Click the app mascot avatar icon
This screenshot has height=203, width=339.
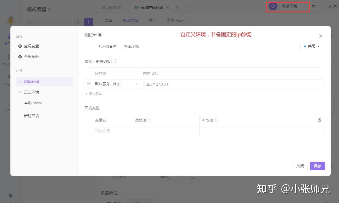point(11,21)
